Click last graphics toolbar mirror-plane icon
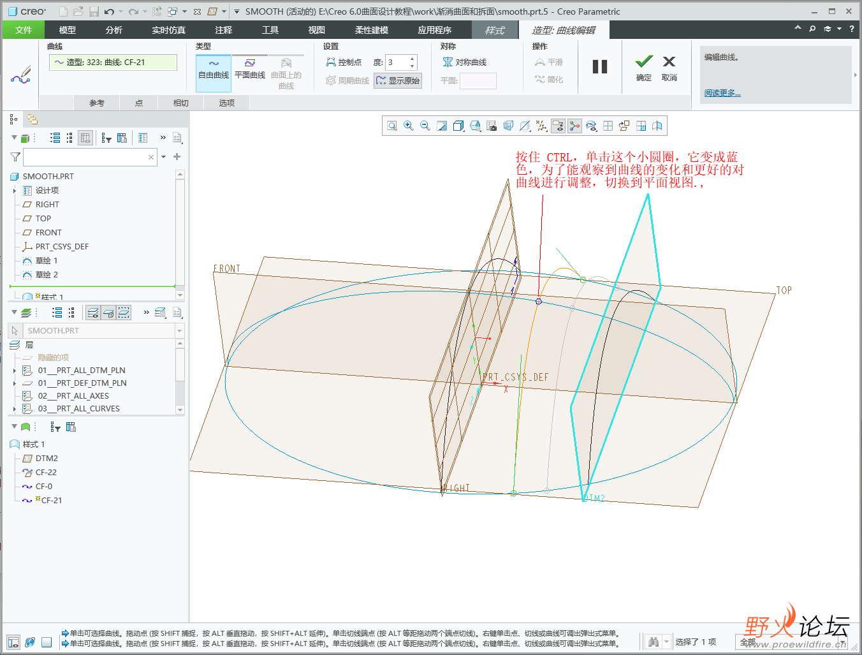This screenshot has height=655, width=862. coord(657,126)
